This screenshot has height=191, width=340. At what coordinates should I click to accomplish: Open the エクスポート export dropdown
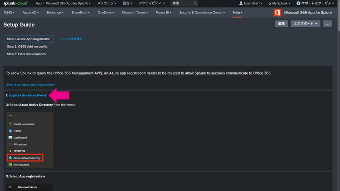[305, 24]
